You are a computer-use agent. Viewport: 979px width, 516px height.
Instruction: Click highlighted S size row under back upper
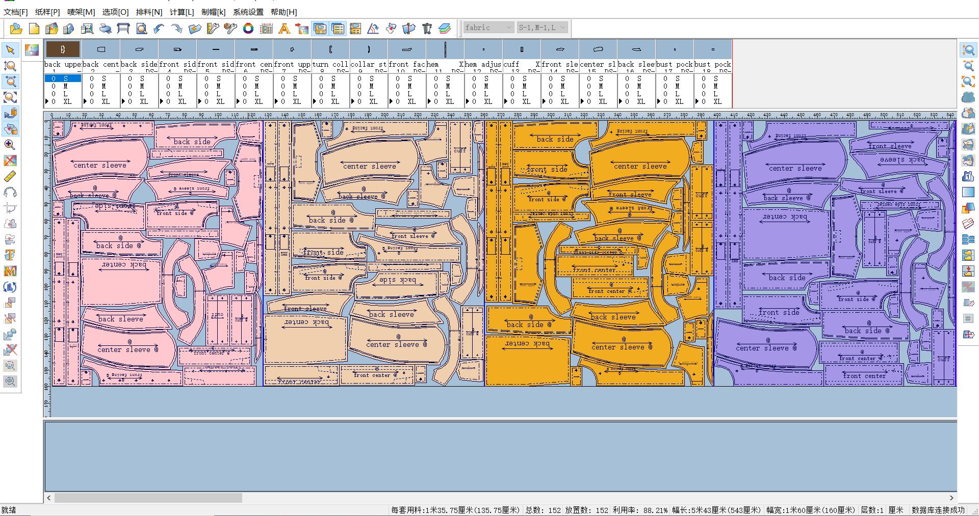pyautogui.click(x=63, y=78)
